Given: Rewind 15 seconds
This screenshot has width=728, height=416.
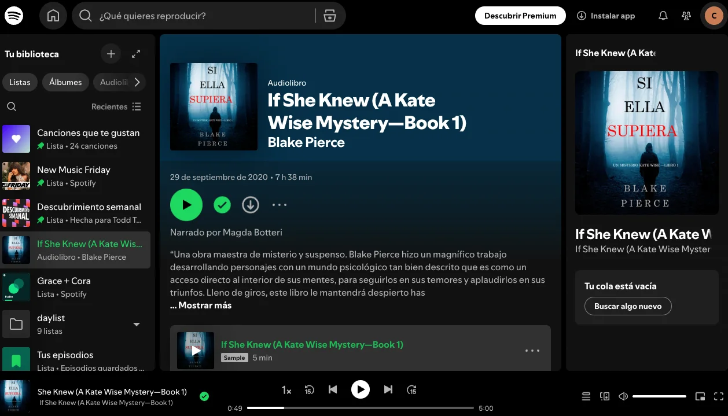Looking at the screenshot, I should [309, 390].
